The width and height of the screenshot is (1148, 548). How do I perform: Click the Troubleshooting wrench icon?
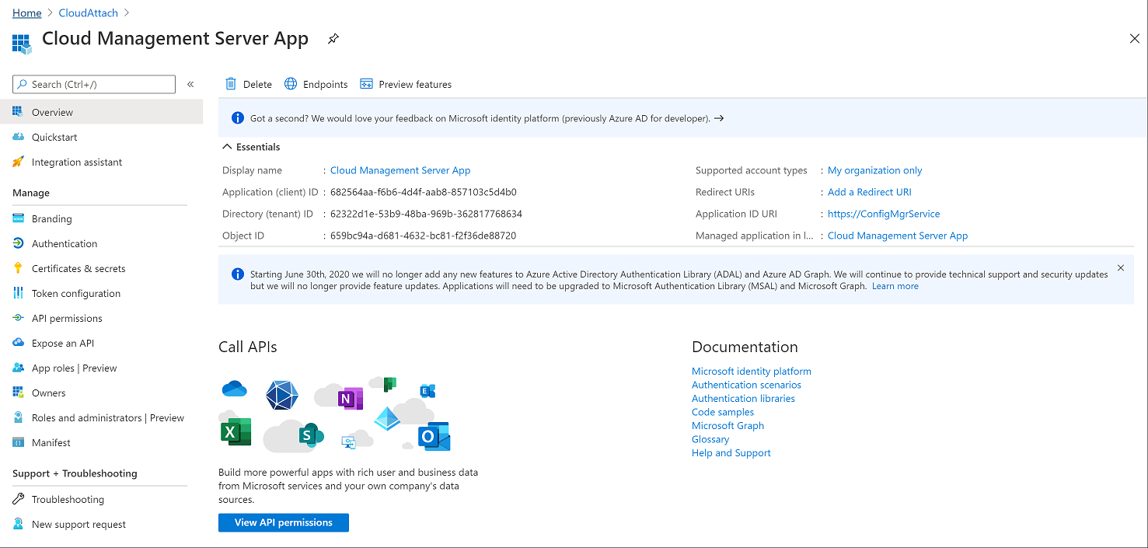click(18, 499)
